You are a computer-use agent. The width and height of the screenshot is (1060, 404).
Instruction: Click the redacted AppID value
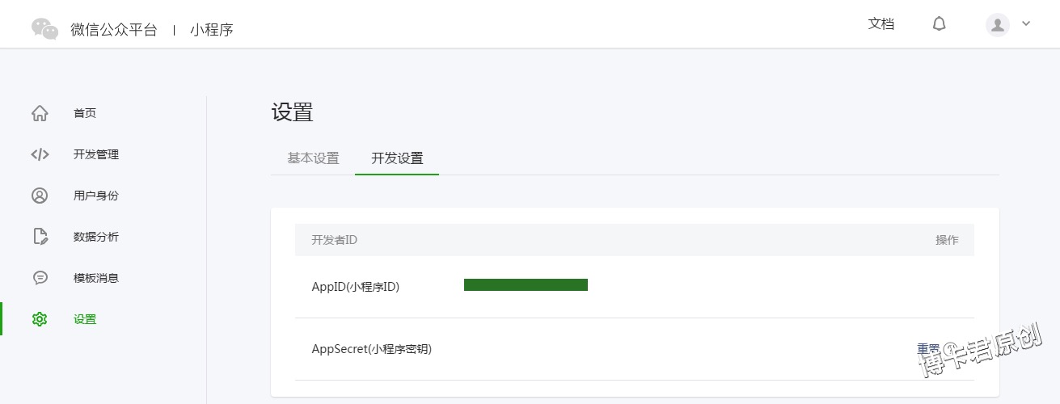526,284
